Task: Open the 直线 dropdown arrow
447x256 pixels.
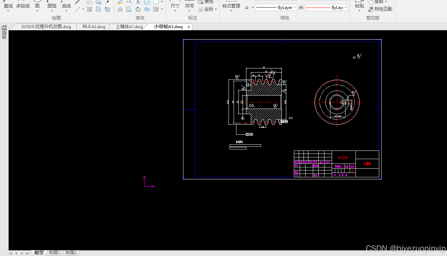Action: (x=8, y=11)
